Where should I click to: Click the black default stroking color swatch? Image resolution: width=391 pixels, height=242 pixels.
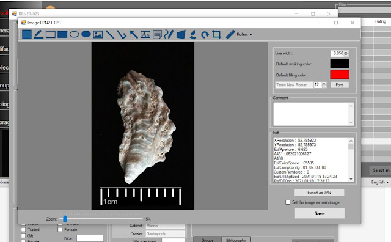click(340, 64)
